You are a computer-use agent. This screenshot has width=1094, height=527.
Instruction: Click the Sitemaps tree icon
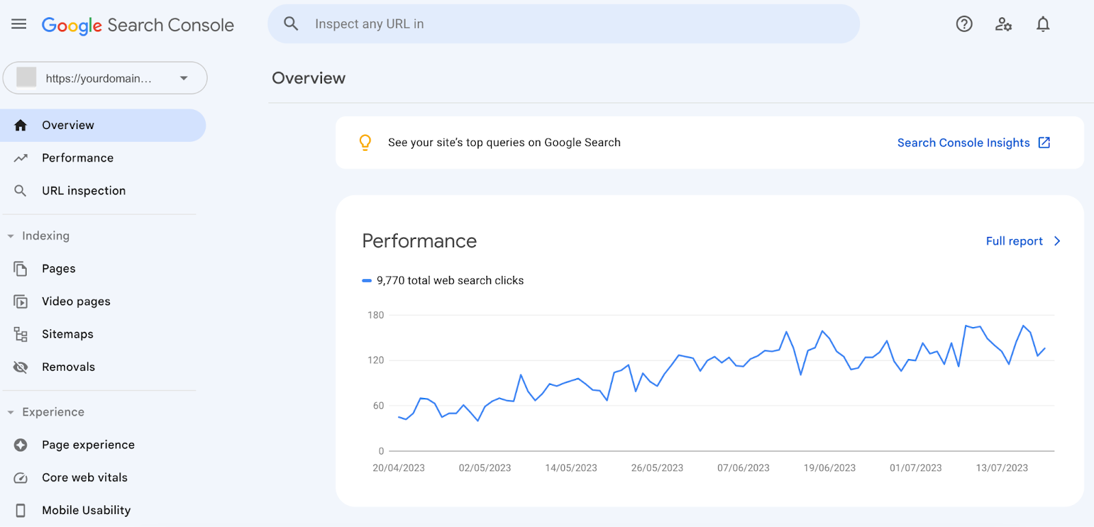click(21, 334)
